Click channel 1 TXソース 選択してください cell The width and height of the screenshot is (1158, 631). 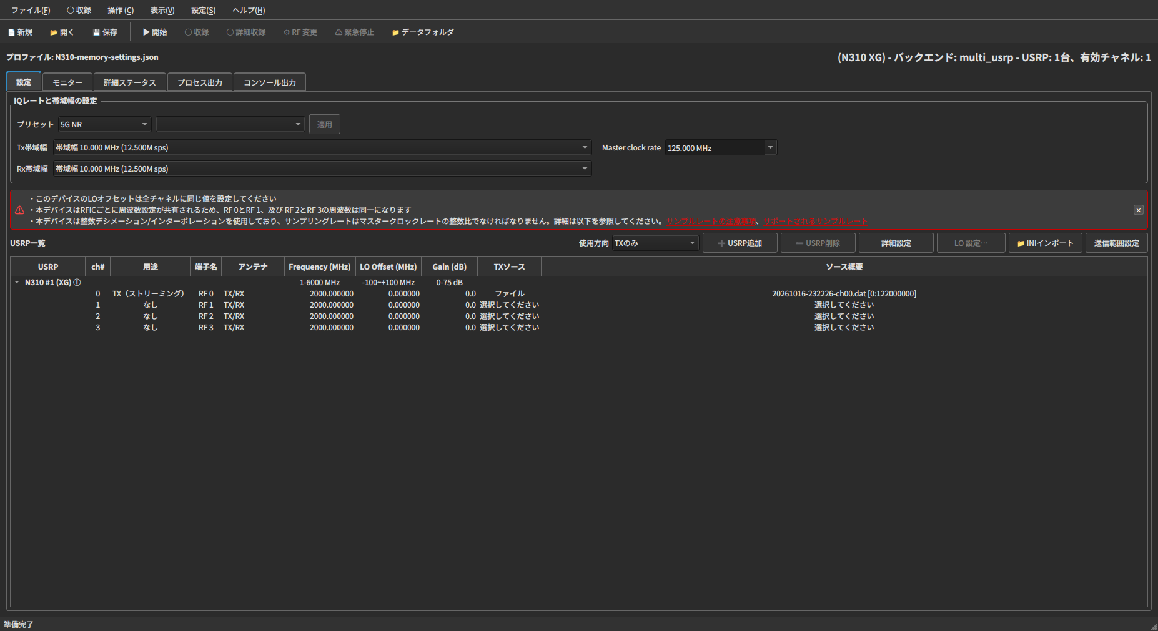(x=510, y=305)
